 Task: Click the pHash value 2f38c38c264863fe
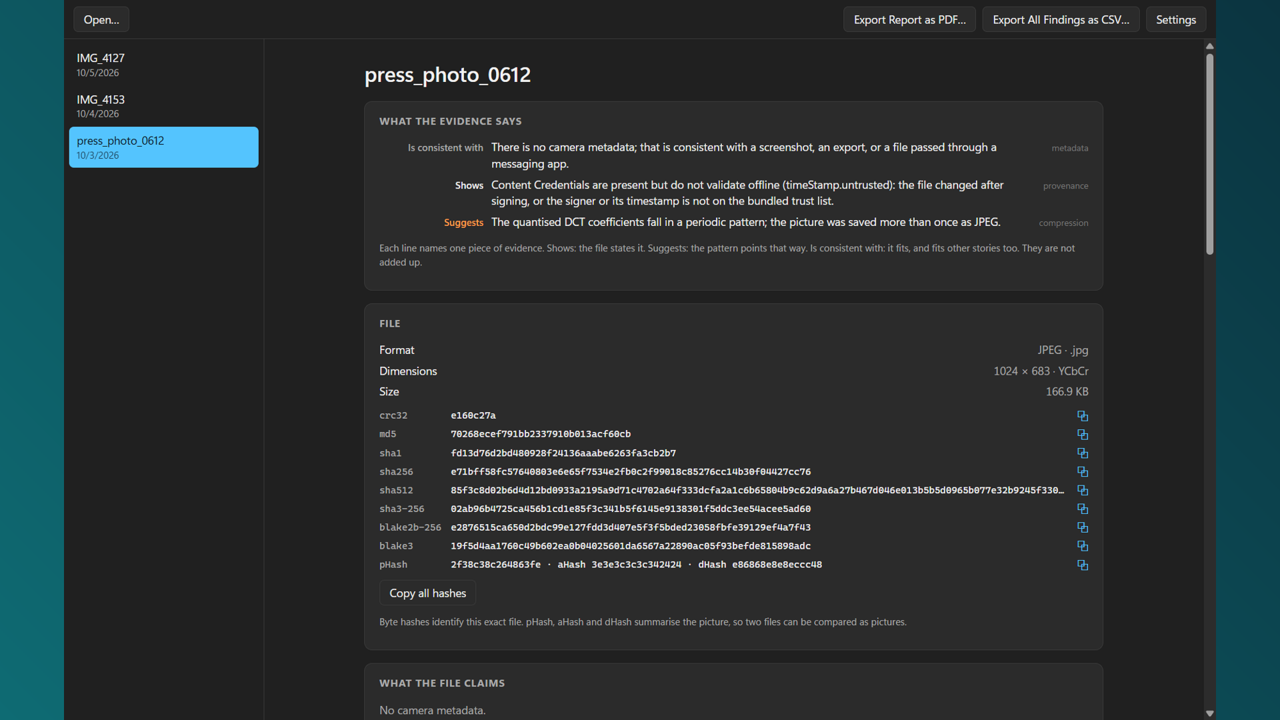click(x=495, y=565)
